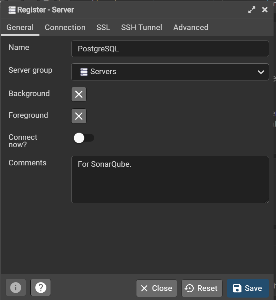Save the server registration
Viewport: 276px width, 300px height.
(248, 288)
